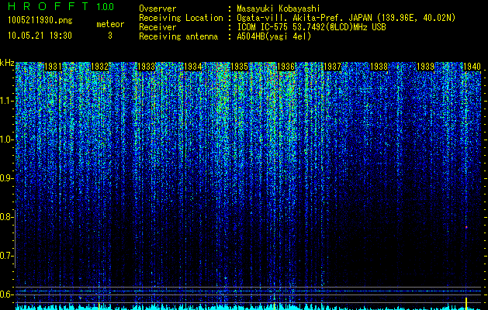Click the 1937 time marker
Viewport: 488px width, 310px height.
click(332, 67)
